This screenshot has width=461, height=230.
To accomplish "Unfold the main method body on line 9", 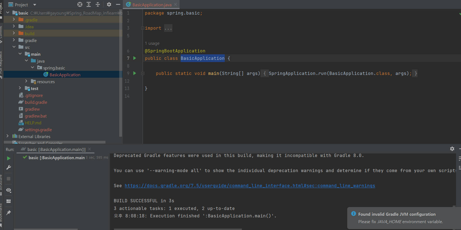I will click(x=143, y=73).
